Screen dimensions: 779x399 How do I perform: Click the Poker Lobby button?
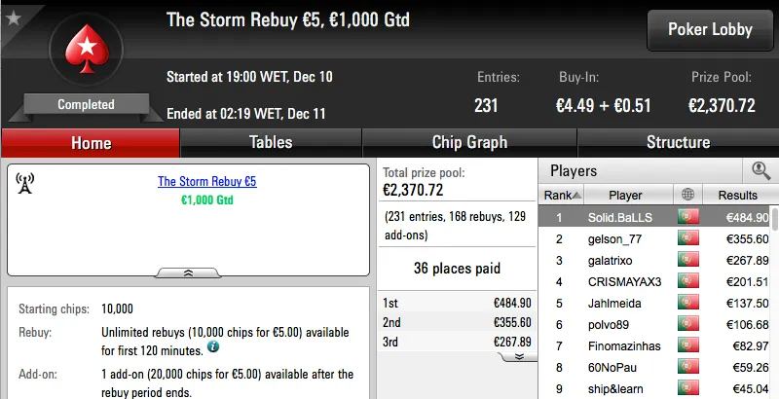coord(710,29)
